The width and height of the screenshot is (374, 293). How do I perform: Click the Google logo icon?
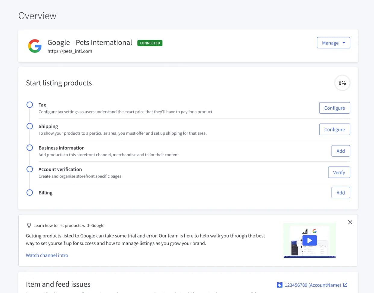[x=35, y=46]
